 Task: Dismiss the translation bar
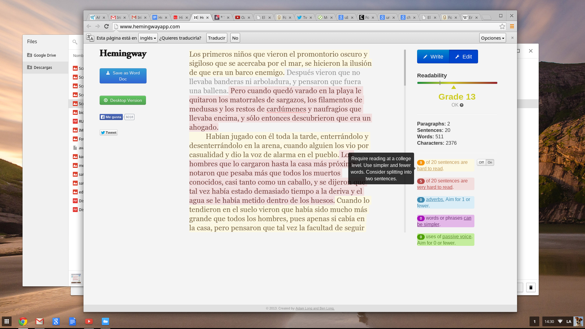512,38
